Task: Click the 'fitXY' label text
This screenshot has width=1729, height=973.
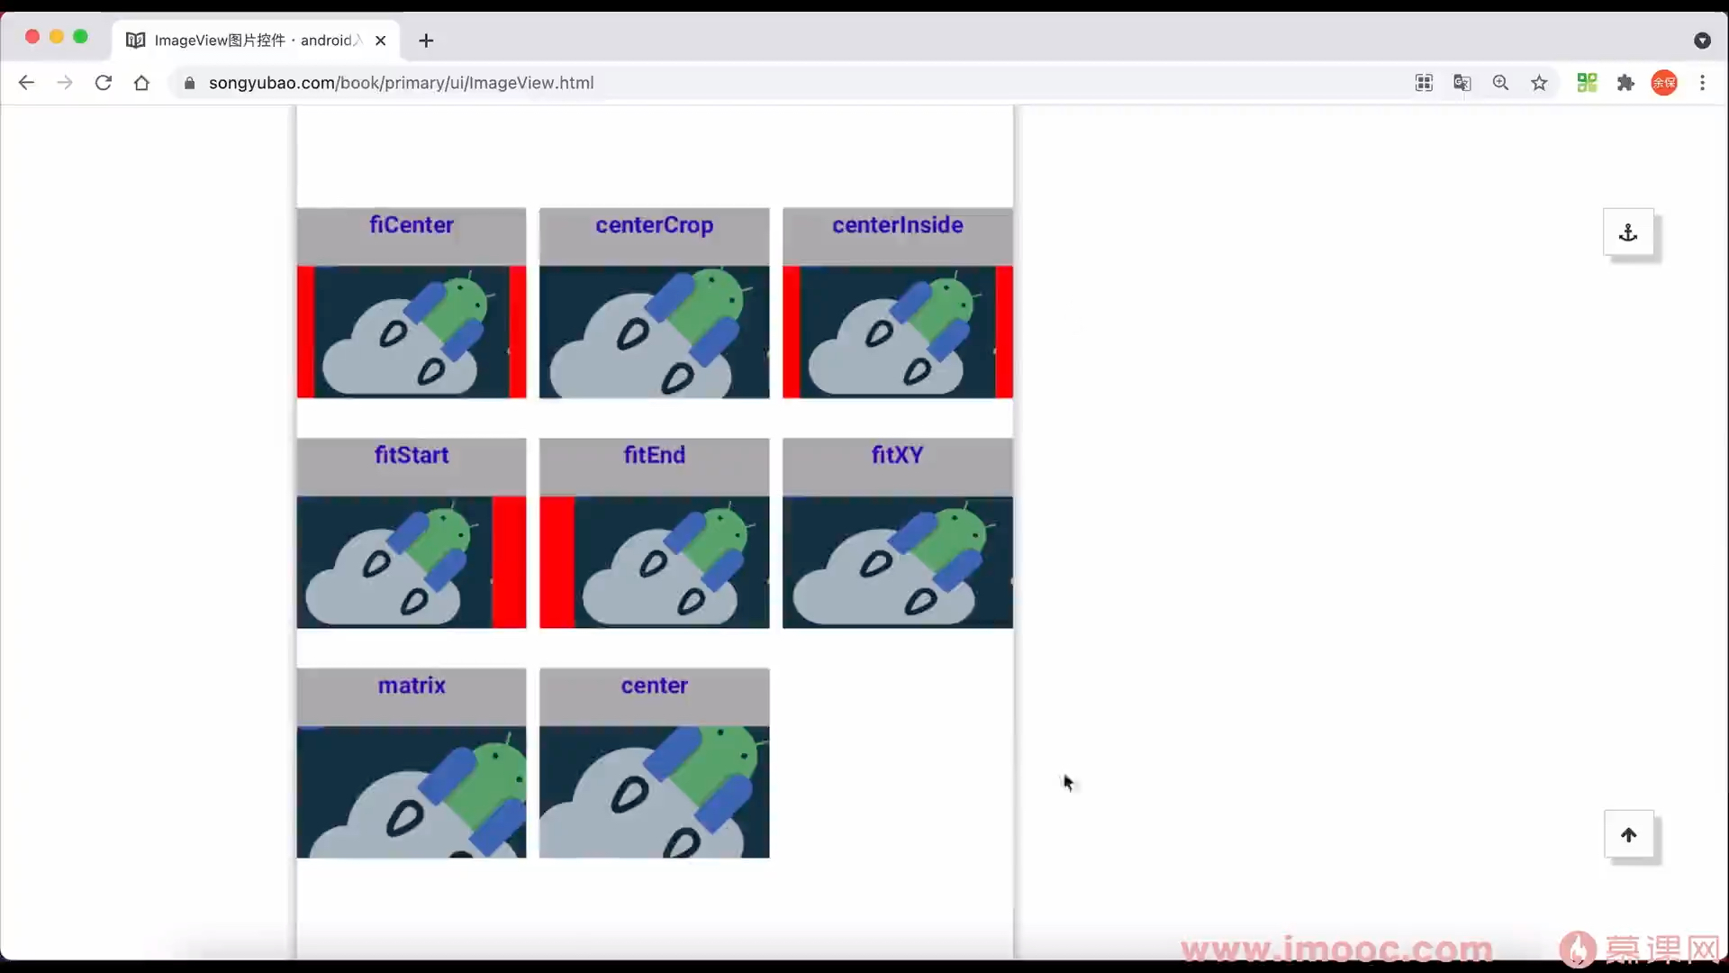Action: coord(898,455)
